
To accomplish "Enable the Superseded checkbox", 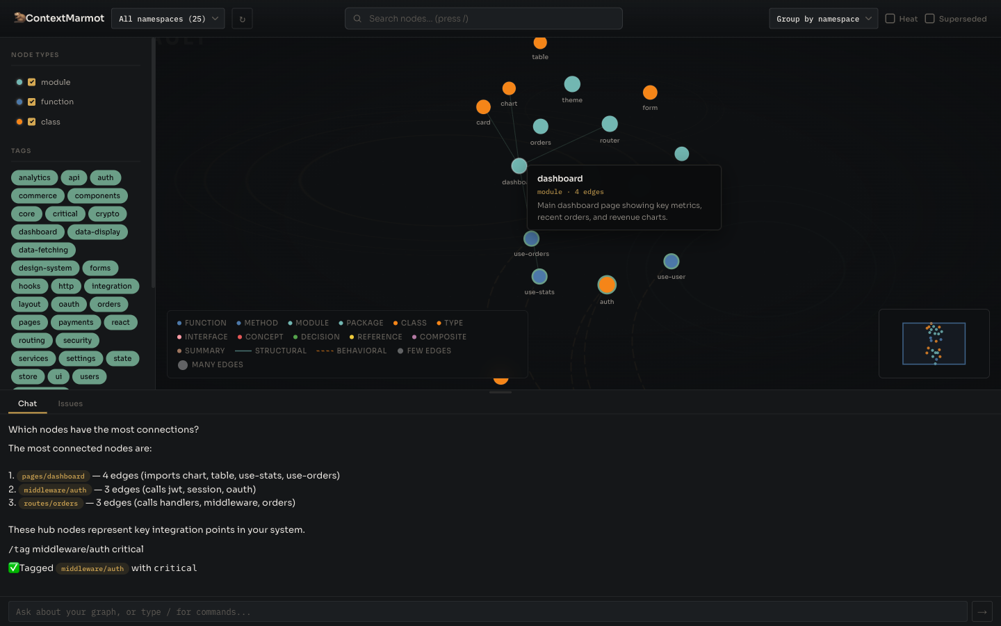I will [x=931, y=19].
